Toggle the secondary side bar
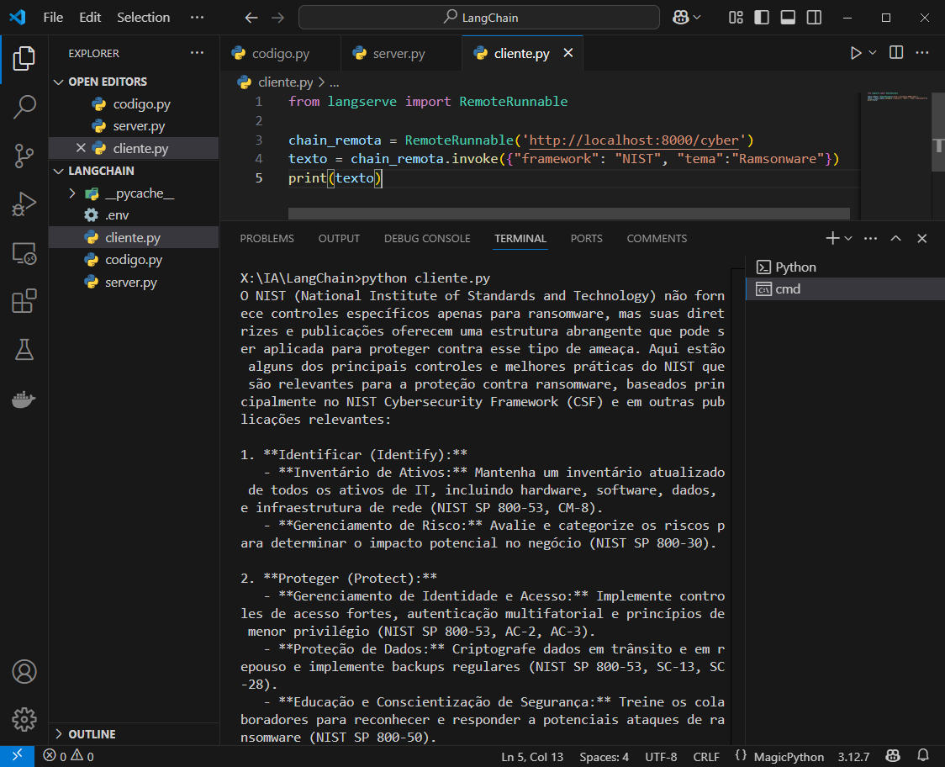The height and width of the screenshot is (767, 945). click(x=814, y=18)
